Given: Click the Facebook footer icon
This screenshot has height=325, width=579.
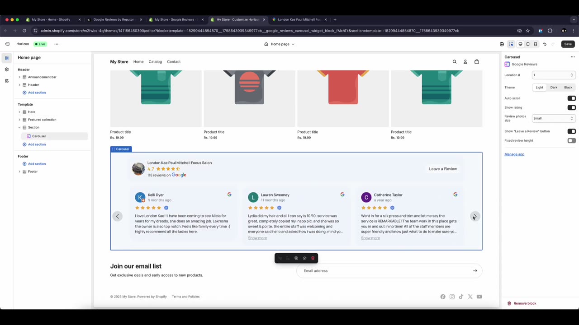Looking at the screenshot, I should pyautogui.click(x=443, y=297).
